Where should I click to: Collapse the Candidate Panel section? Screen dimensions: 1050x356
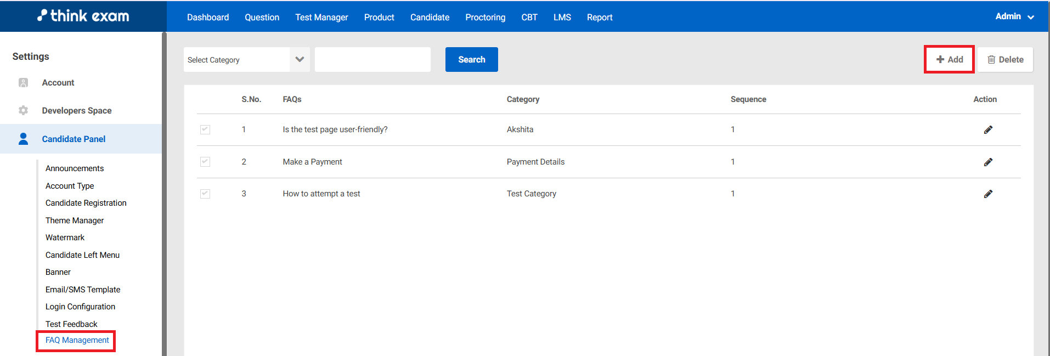click(x=74, y=139)
